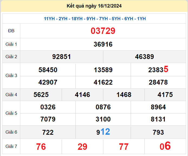188x156 pixels.
Task: Select Giải 6 number 793
Action: (158, 133)
